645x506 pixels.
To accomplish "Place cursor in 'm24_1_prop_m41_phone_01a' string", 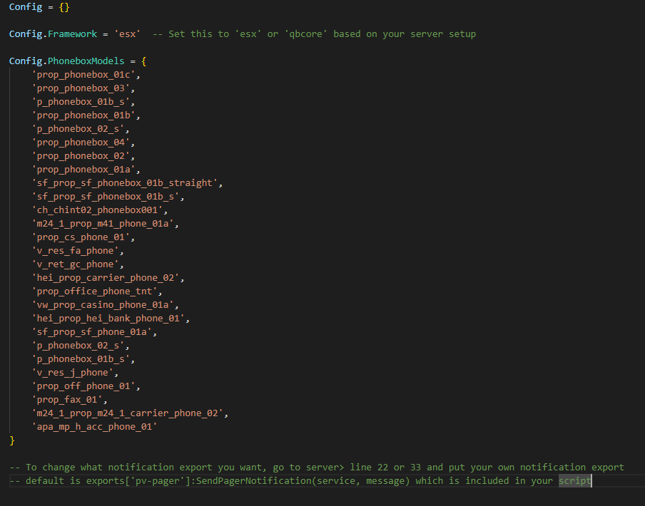I will 103,224.
